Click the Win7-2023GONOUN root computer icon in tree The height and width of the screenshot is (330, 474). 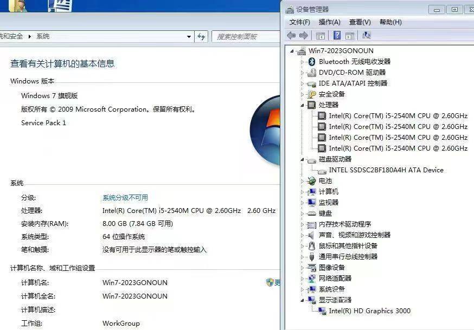(x=302, y=51)
